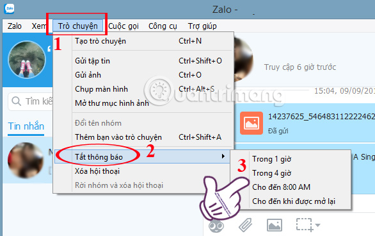The width and height of the screenshot is (375, 236).
Task: Choose Gửi tập tin menu entry
Action: pyautogui.click(x=143, y=61)
